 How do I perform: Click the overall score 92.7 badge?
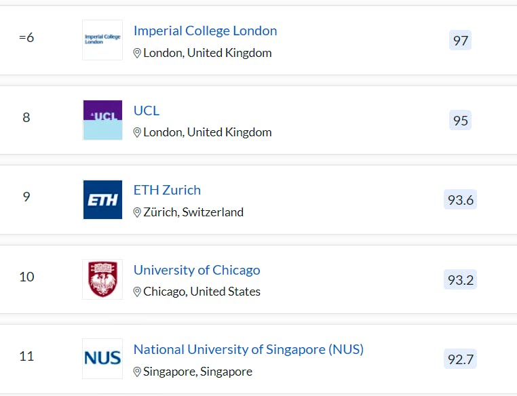tap(460, 359)
